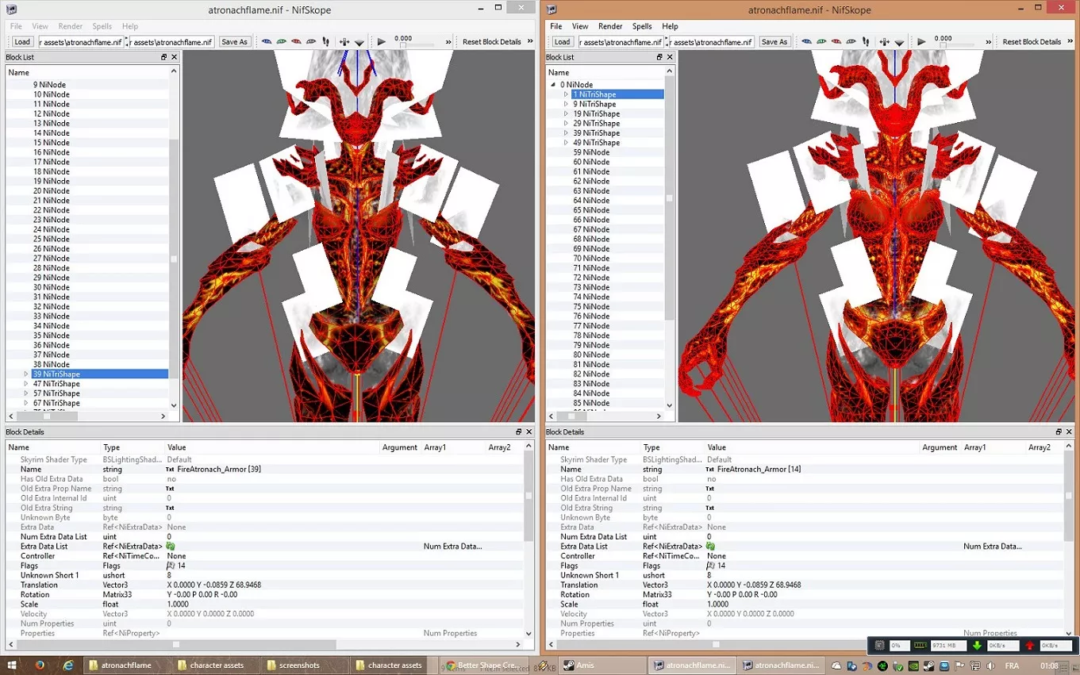Viewport: 1080px width, 675px height.
Task: Click the Flip view icon in right window toolbar
Action: click(x=884, y=41)
